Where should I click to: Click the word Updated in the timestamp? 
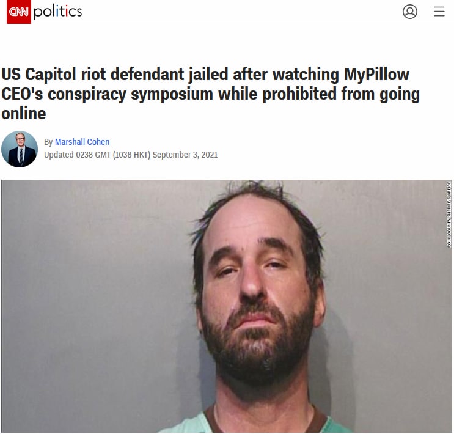pyautogui.click(x=59, y=155)
